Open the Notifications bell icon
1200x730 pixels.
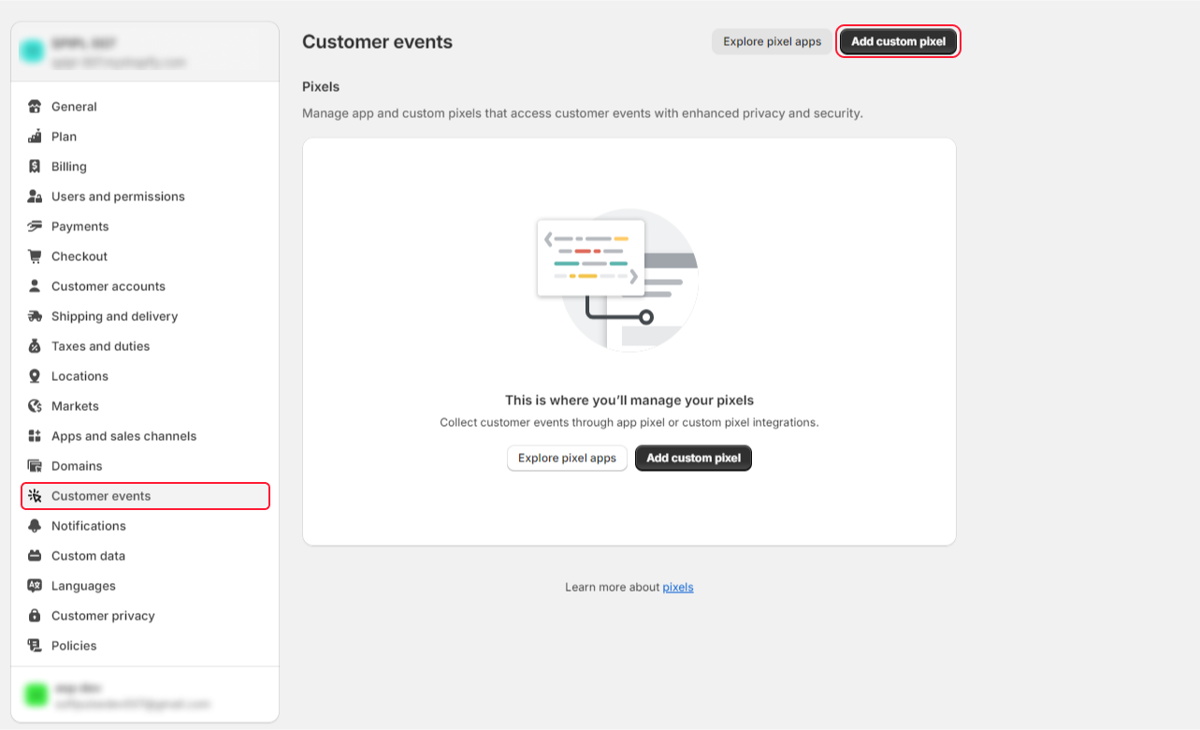click(x=36, y=525)
